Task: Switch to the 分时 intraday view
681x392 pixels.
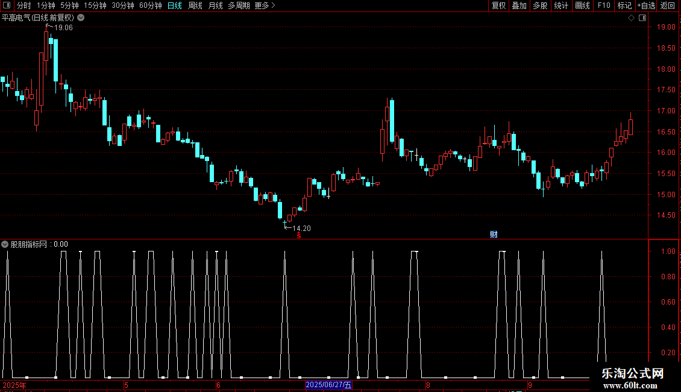Action: point(24,5)
